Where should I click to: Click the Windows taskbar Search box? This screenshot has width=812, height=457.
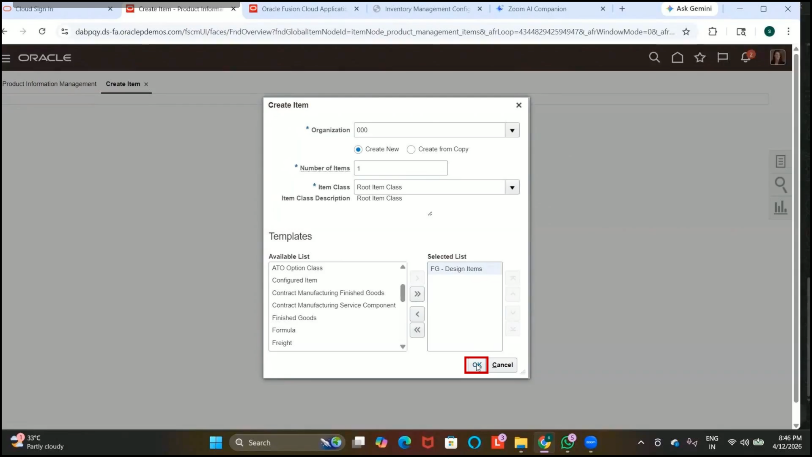click(x=288, y=443)
